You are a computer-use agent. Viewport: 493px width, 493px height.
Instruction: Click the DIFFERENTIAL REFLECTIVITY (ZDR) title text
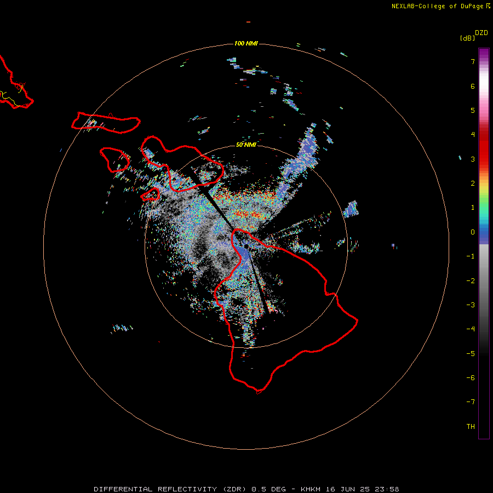click(x=171, y=489)
